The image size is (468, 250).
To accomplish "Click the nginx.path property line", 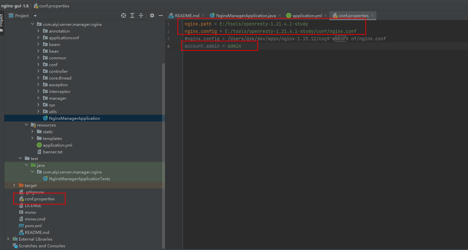I will tap(246, 24).
